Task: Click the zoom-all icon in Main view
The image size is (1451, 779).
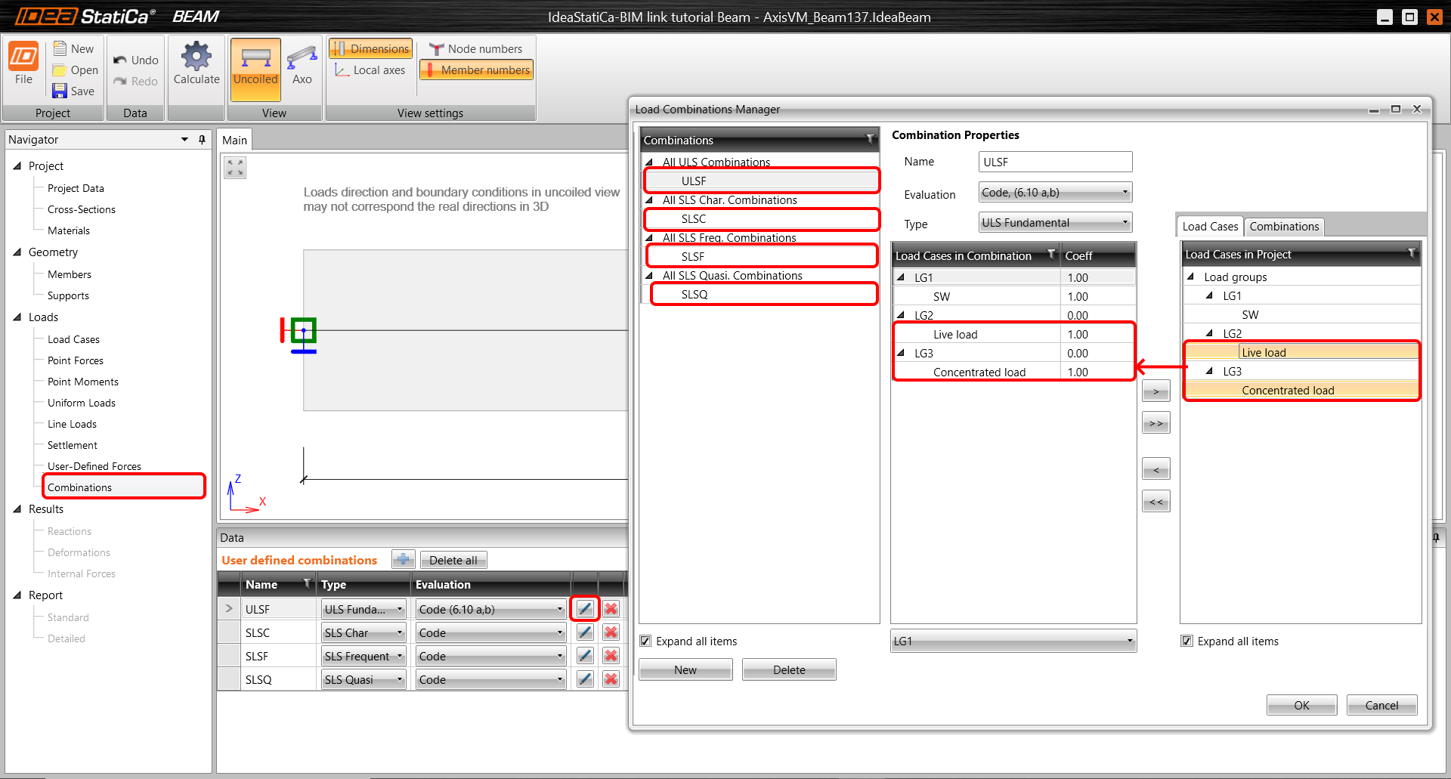Action: point(235,168)
